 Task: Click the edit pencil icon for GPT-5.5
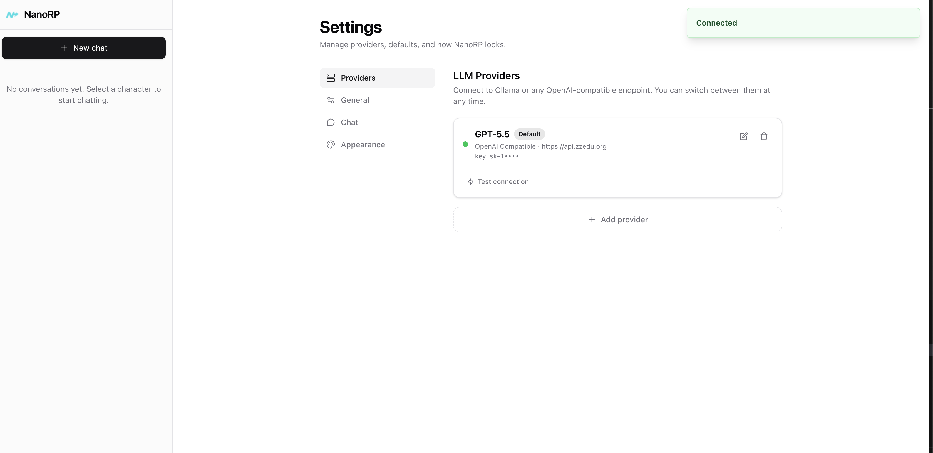744,136
